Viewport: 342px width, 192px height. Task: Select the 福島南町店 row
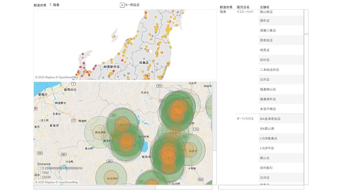click(281, 99)
